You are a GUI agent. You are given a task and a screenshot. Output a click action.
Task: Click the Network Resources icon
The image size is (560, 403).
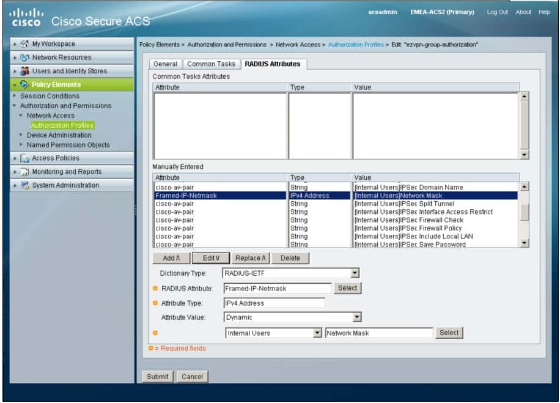coord(24,57)
